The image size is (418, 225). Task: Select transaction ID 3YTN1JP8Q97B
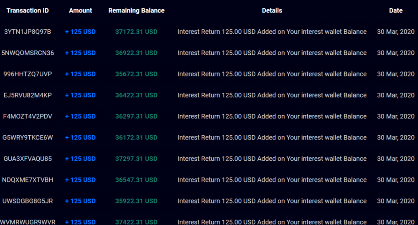[28, 32]
